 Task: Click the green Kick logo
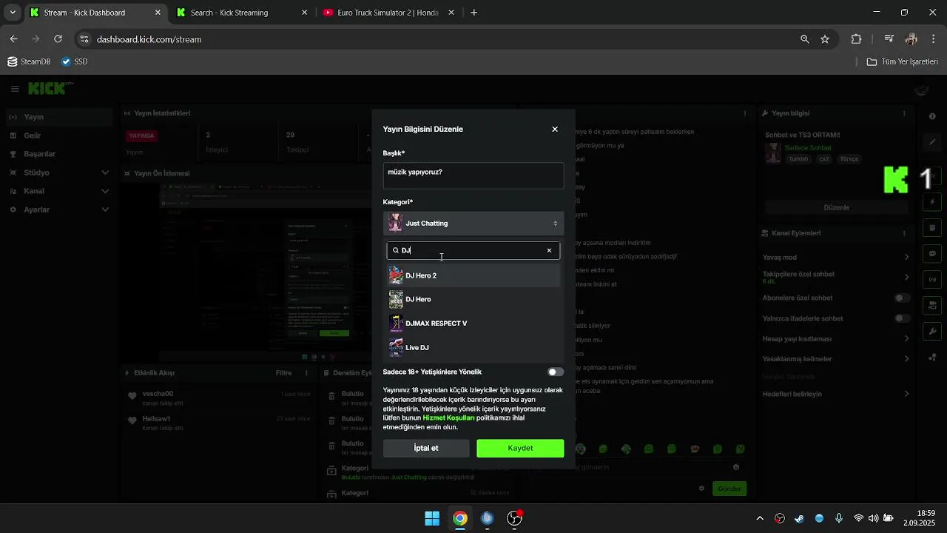pyautogui.click(x=47, y=89)
